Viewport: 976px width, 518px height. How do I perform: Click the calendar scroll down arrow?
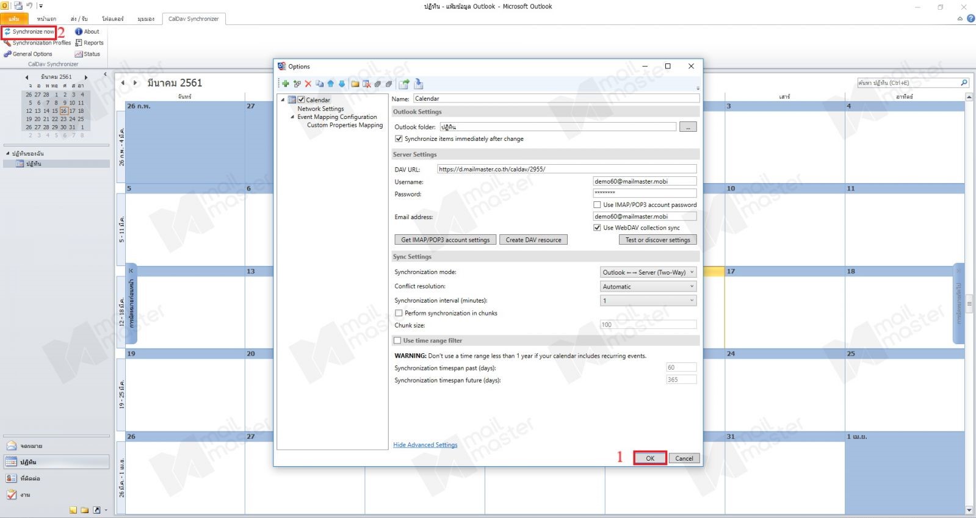tap(969, 510)
